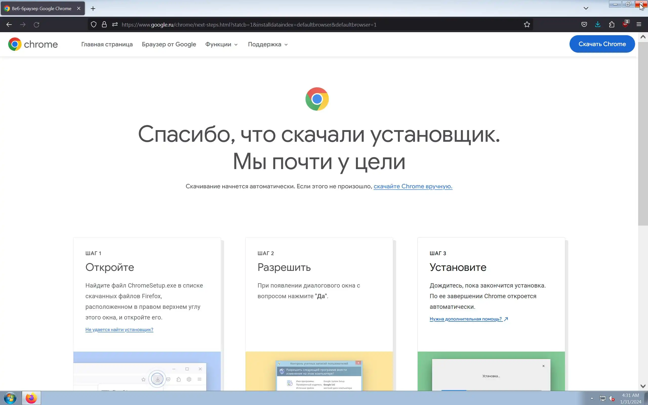Open the list all tabs chevron
This screenshot has width=648, height=405.
[x=586, y=8]
